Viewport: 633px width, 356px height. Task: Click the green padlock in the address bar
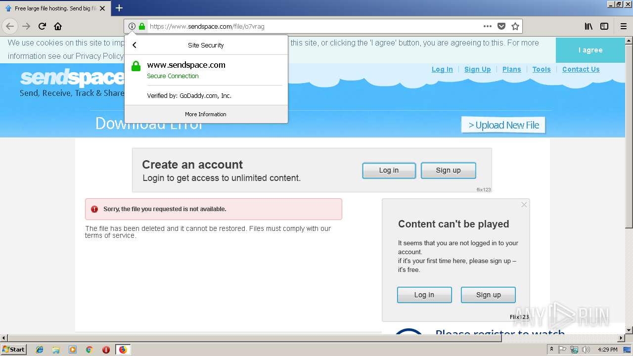[142, 26]
